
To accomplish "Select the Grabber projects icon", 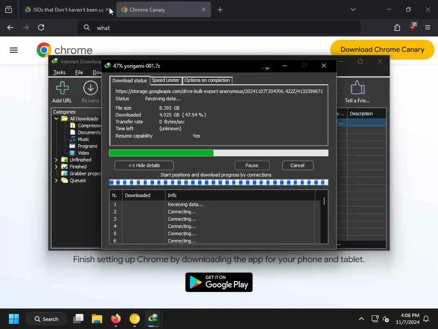I will click(64, 173).
